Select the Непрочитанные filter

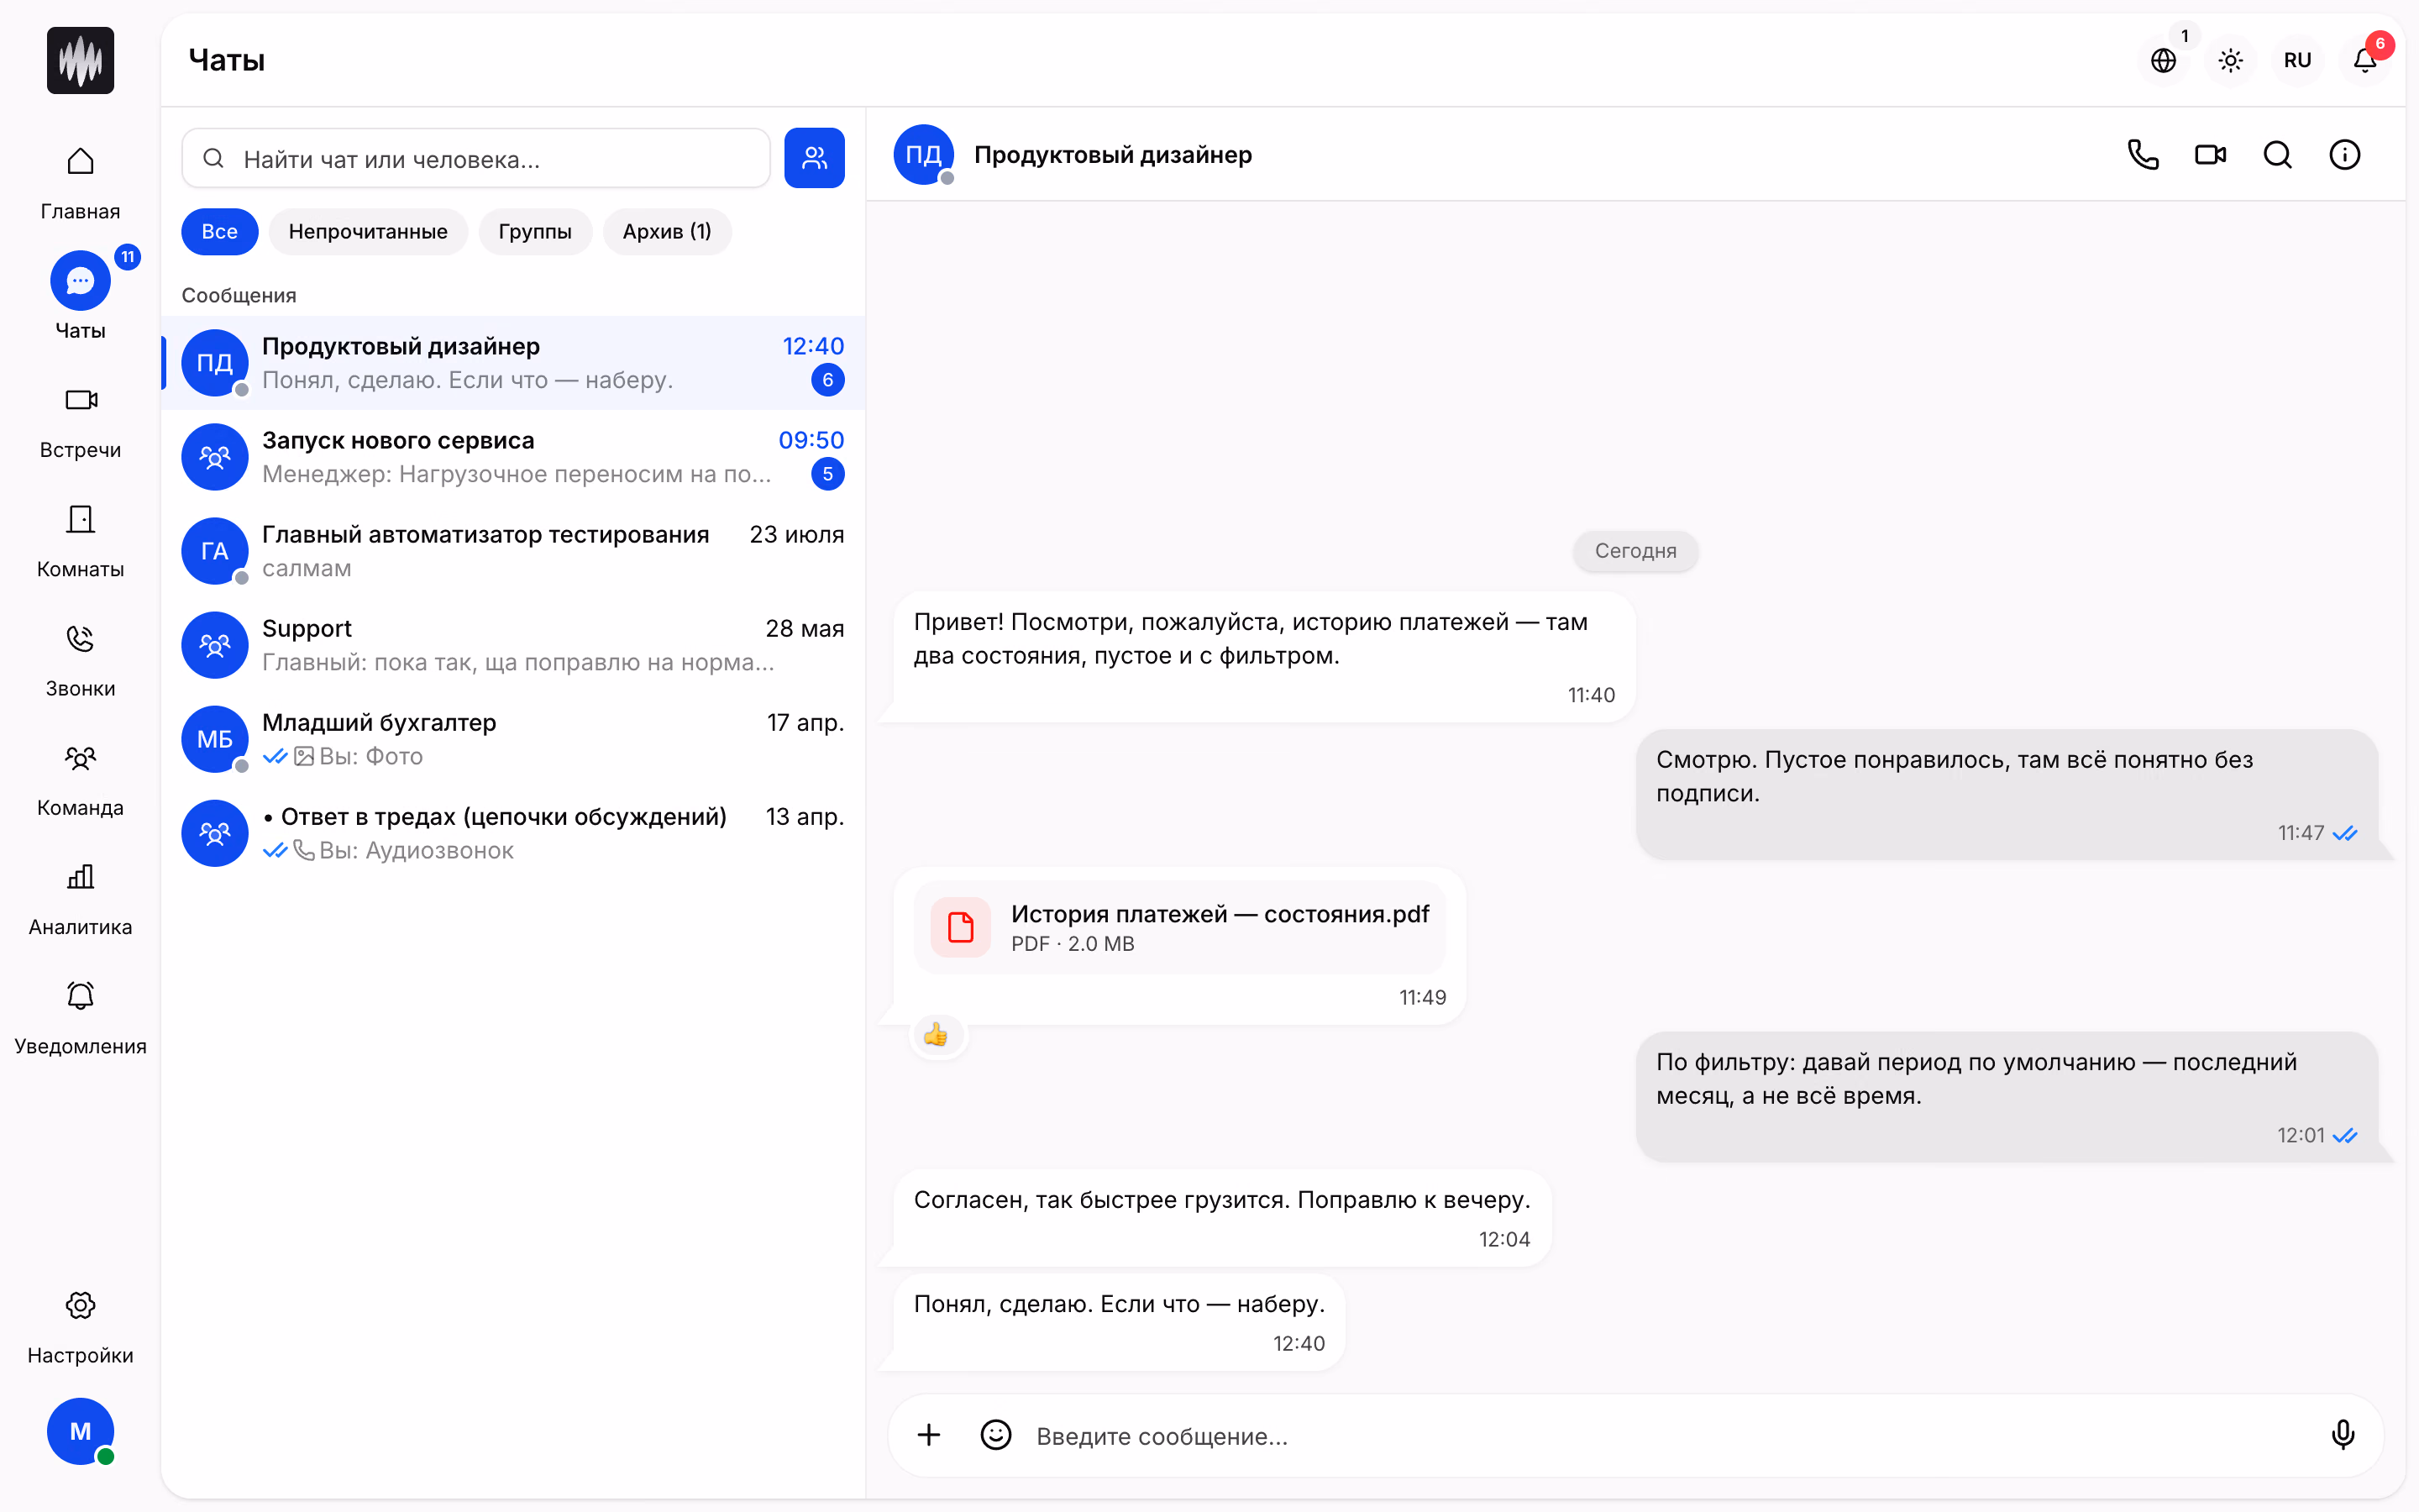(x=368, y=232)
